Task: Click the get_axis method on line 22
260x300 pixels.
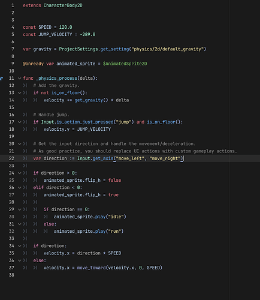Action: 103,158
